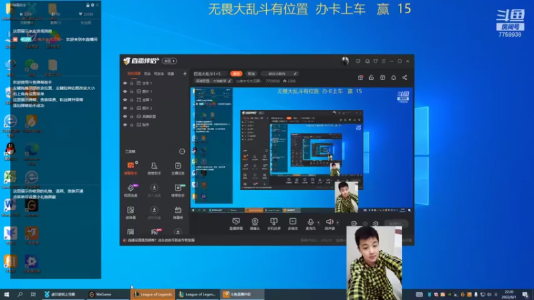Select the second scene tab
This screenshot has height=300, width=534.
147,73
